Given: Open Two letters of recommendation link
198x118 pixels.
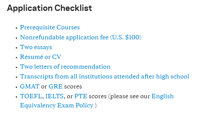Looking at the screenshot, I should 65,67.
